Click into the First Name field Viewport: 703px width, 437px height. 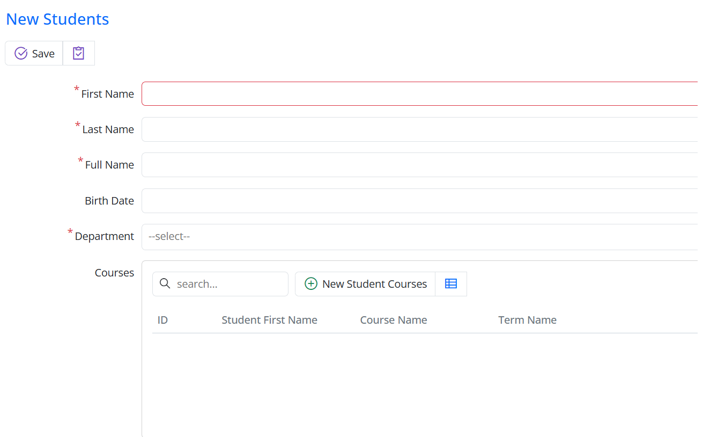[322, 93]
